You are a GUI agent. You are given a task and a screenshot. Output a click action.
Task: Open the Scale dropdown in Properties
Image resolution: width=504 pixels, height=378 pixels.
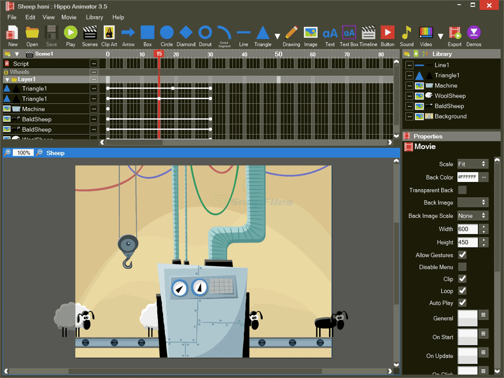(472, 164)
